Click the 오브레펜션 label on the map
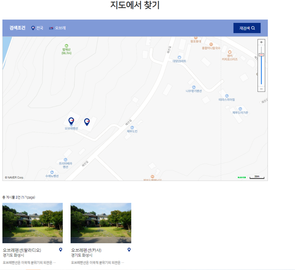The height and width of the screenshot is (270, 295). click(x=71, y=128)
